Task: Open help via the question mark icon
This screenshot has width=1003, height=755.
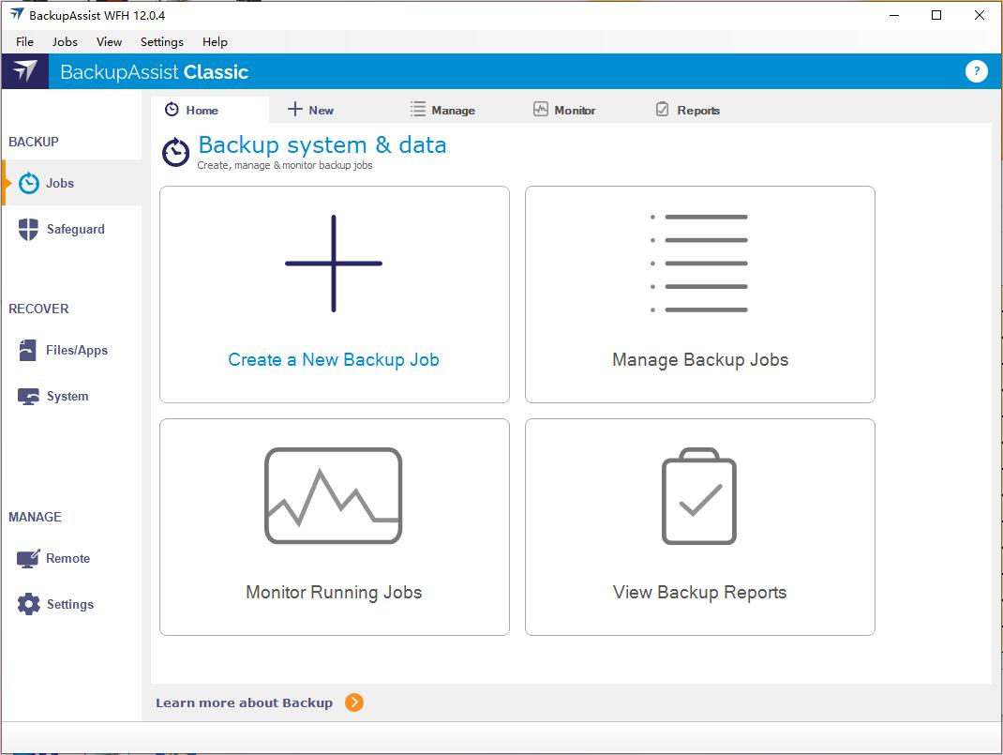Action: pos(976,71)
